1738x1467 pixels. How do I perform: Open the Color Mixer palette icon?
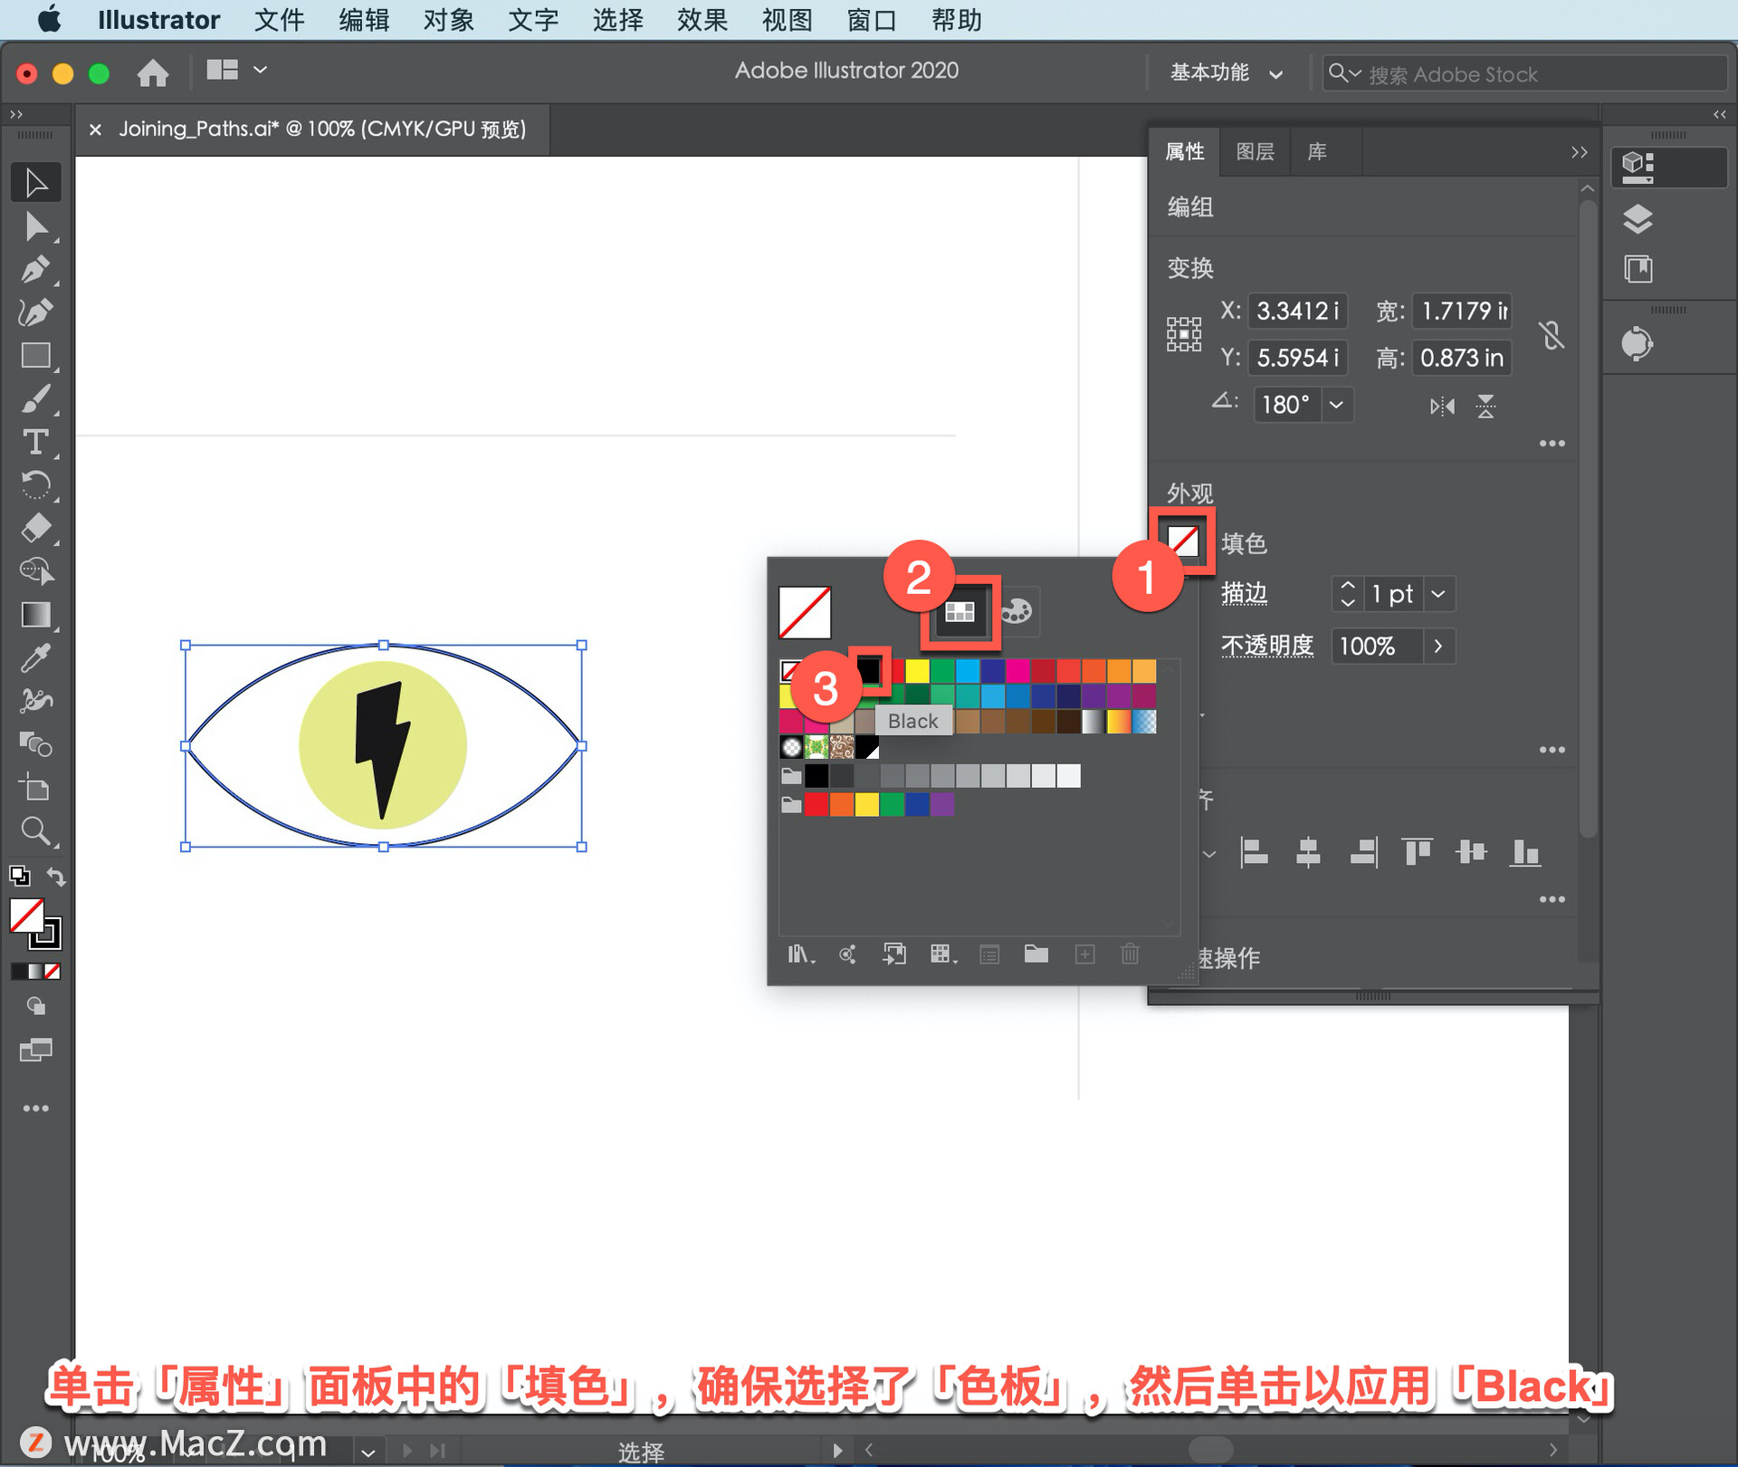pyautogui.click(x=1017, y=612)
